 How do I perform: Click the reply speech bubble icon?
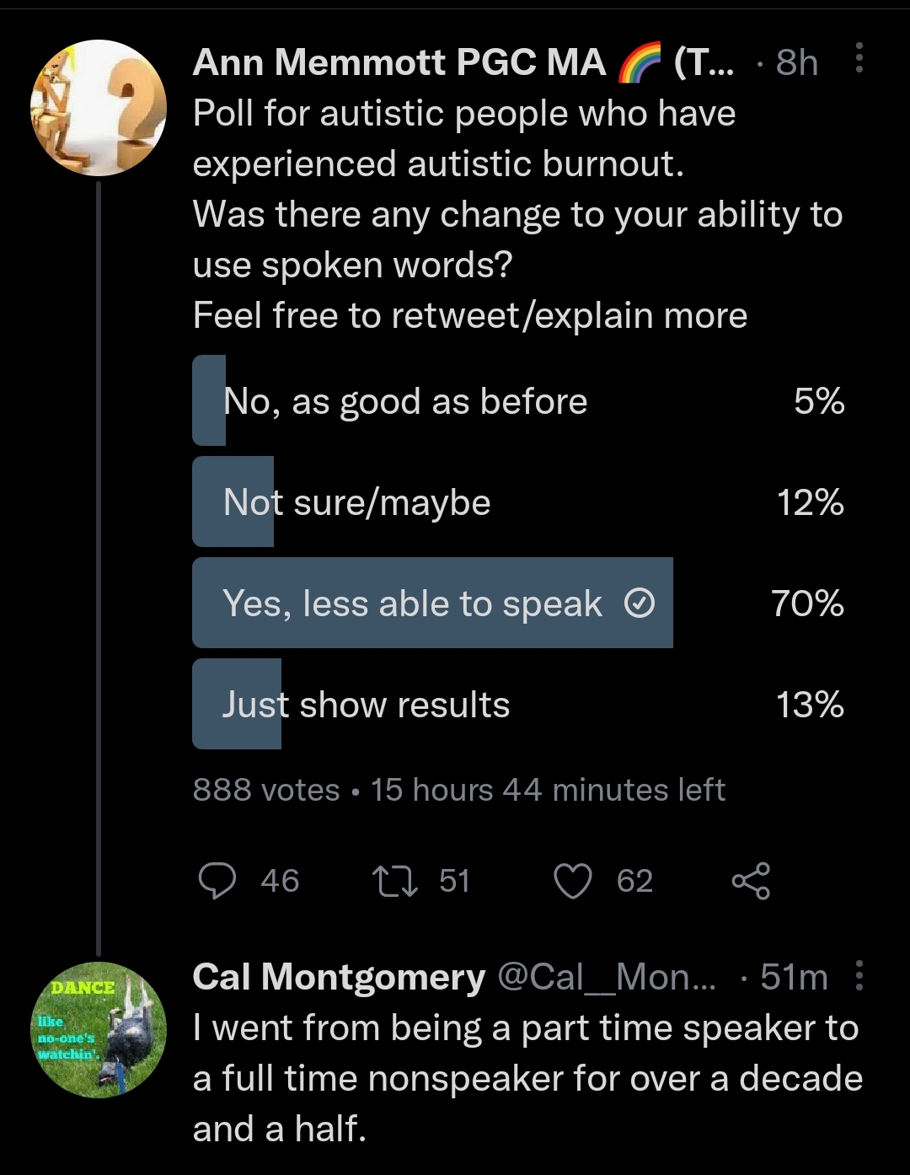(217, 881)
